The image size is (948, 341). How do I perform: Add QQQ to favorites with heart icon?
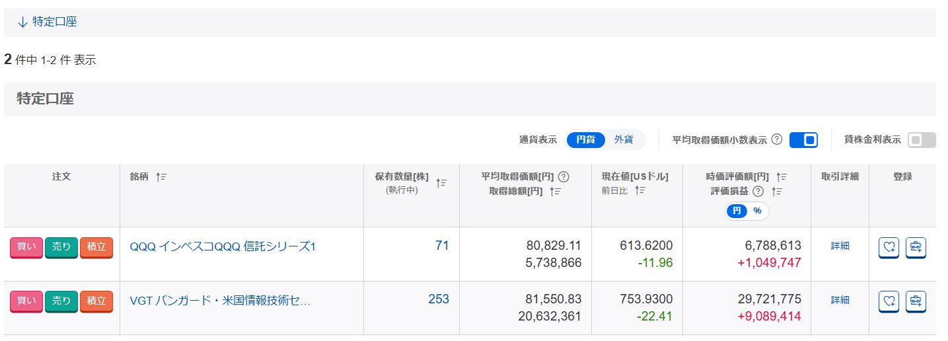pyautogui.click(x=889, y=247)
